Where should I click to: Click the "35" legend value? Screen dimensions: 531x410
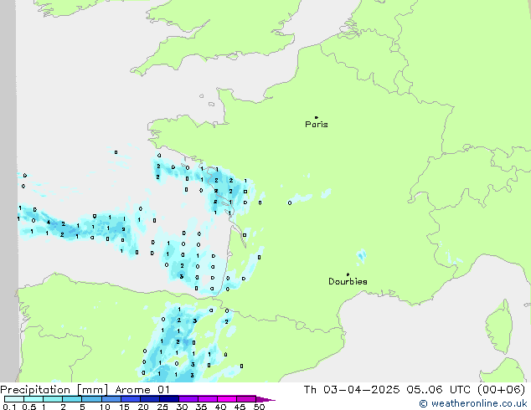202,407
